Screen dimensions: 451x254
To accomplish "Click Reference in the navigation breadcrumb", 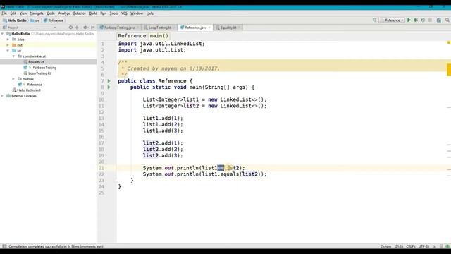I will pyautogui.click(x=54, y=20).
